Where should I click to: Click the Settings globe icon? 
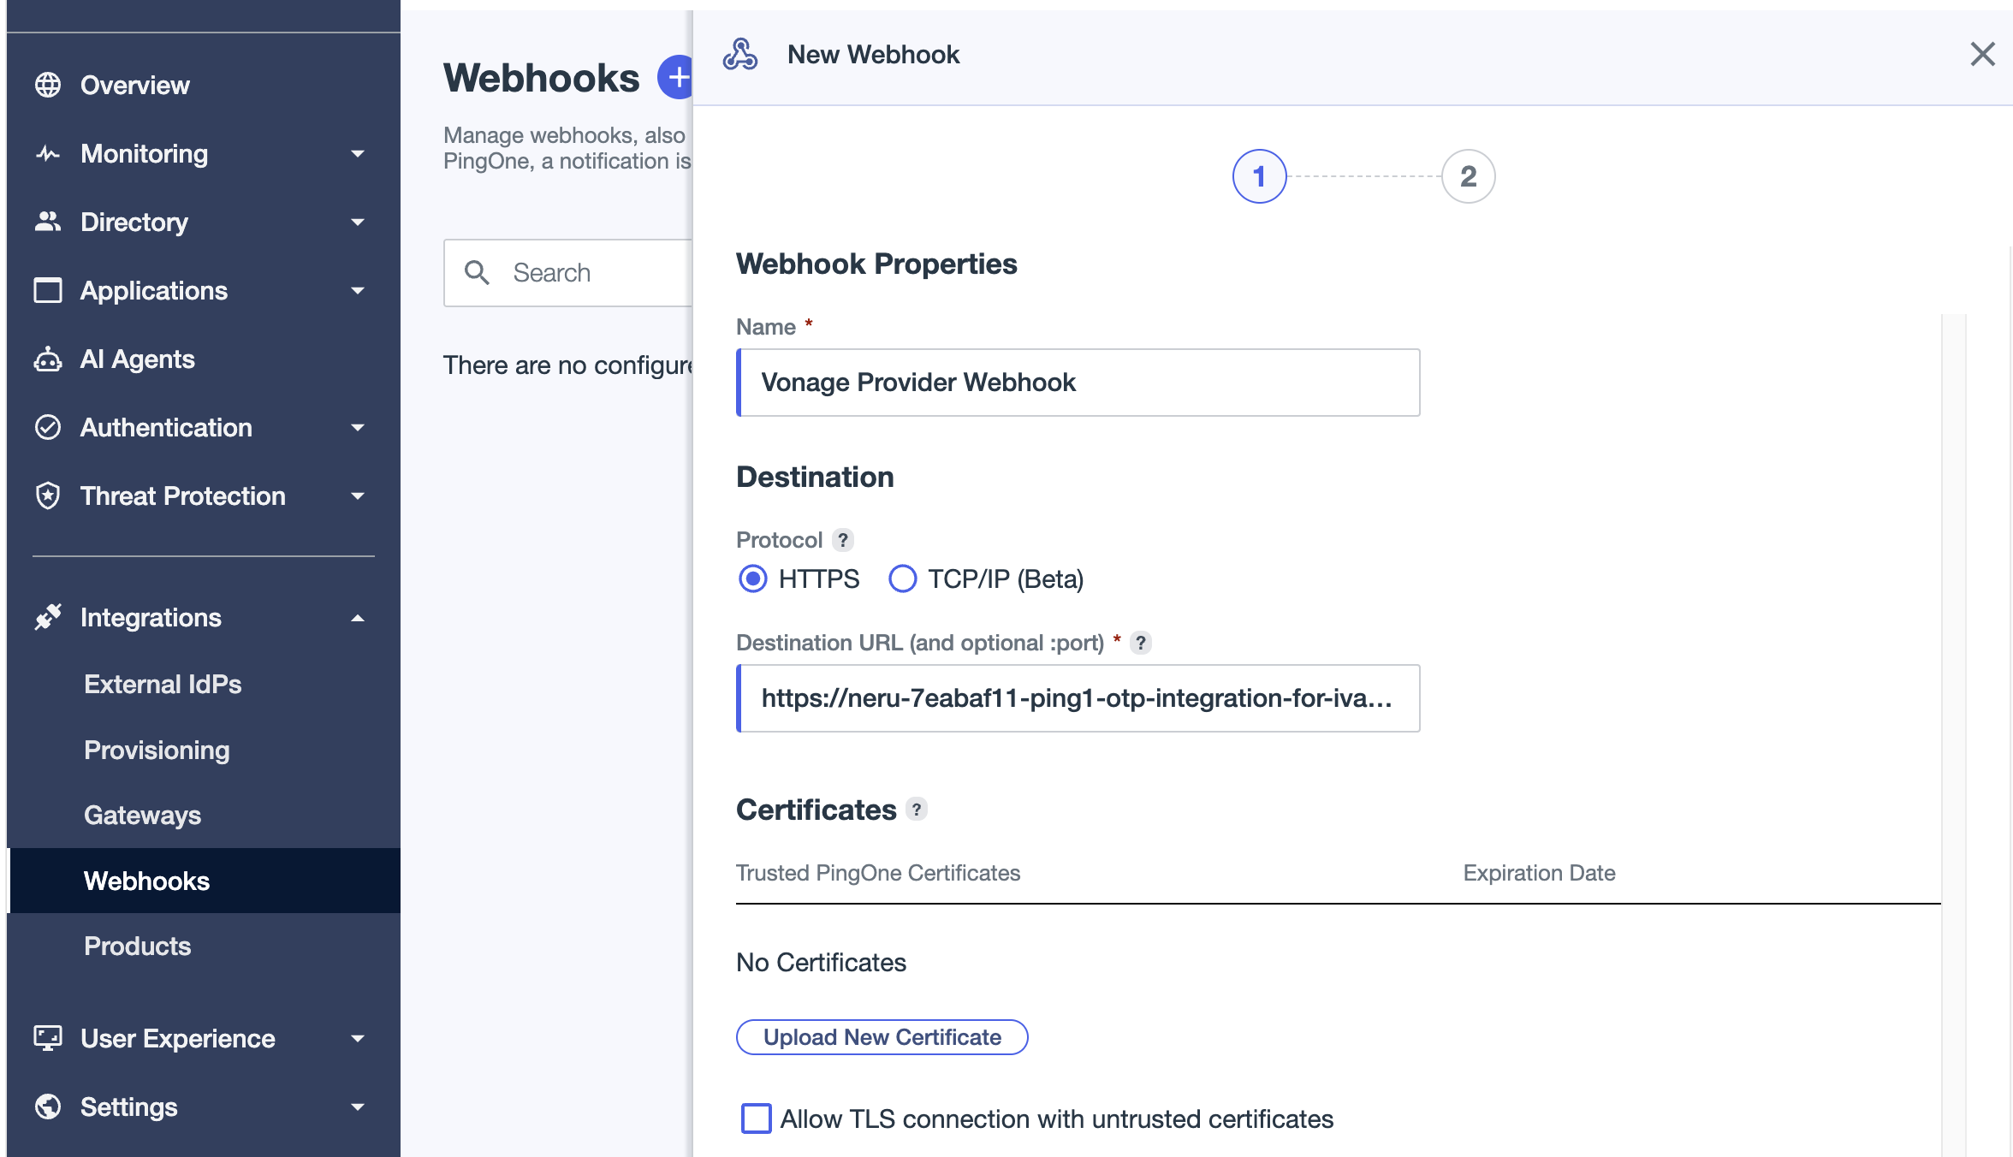click(48, 1107)
